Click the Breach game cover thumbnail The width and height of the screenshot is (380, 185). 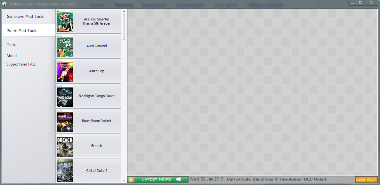65,146
